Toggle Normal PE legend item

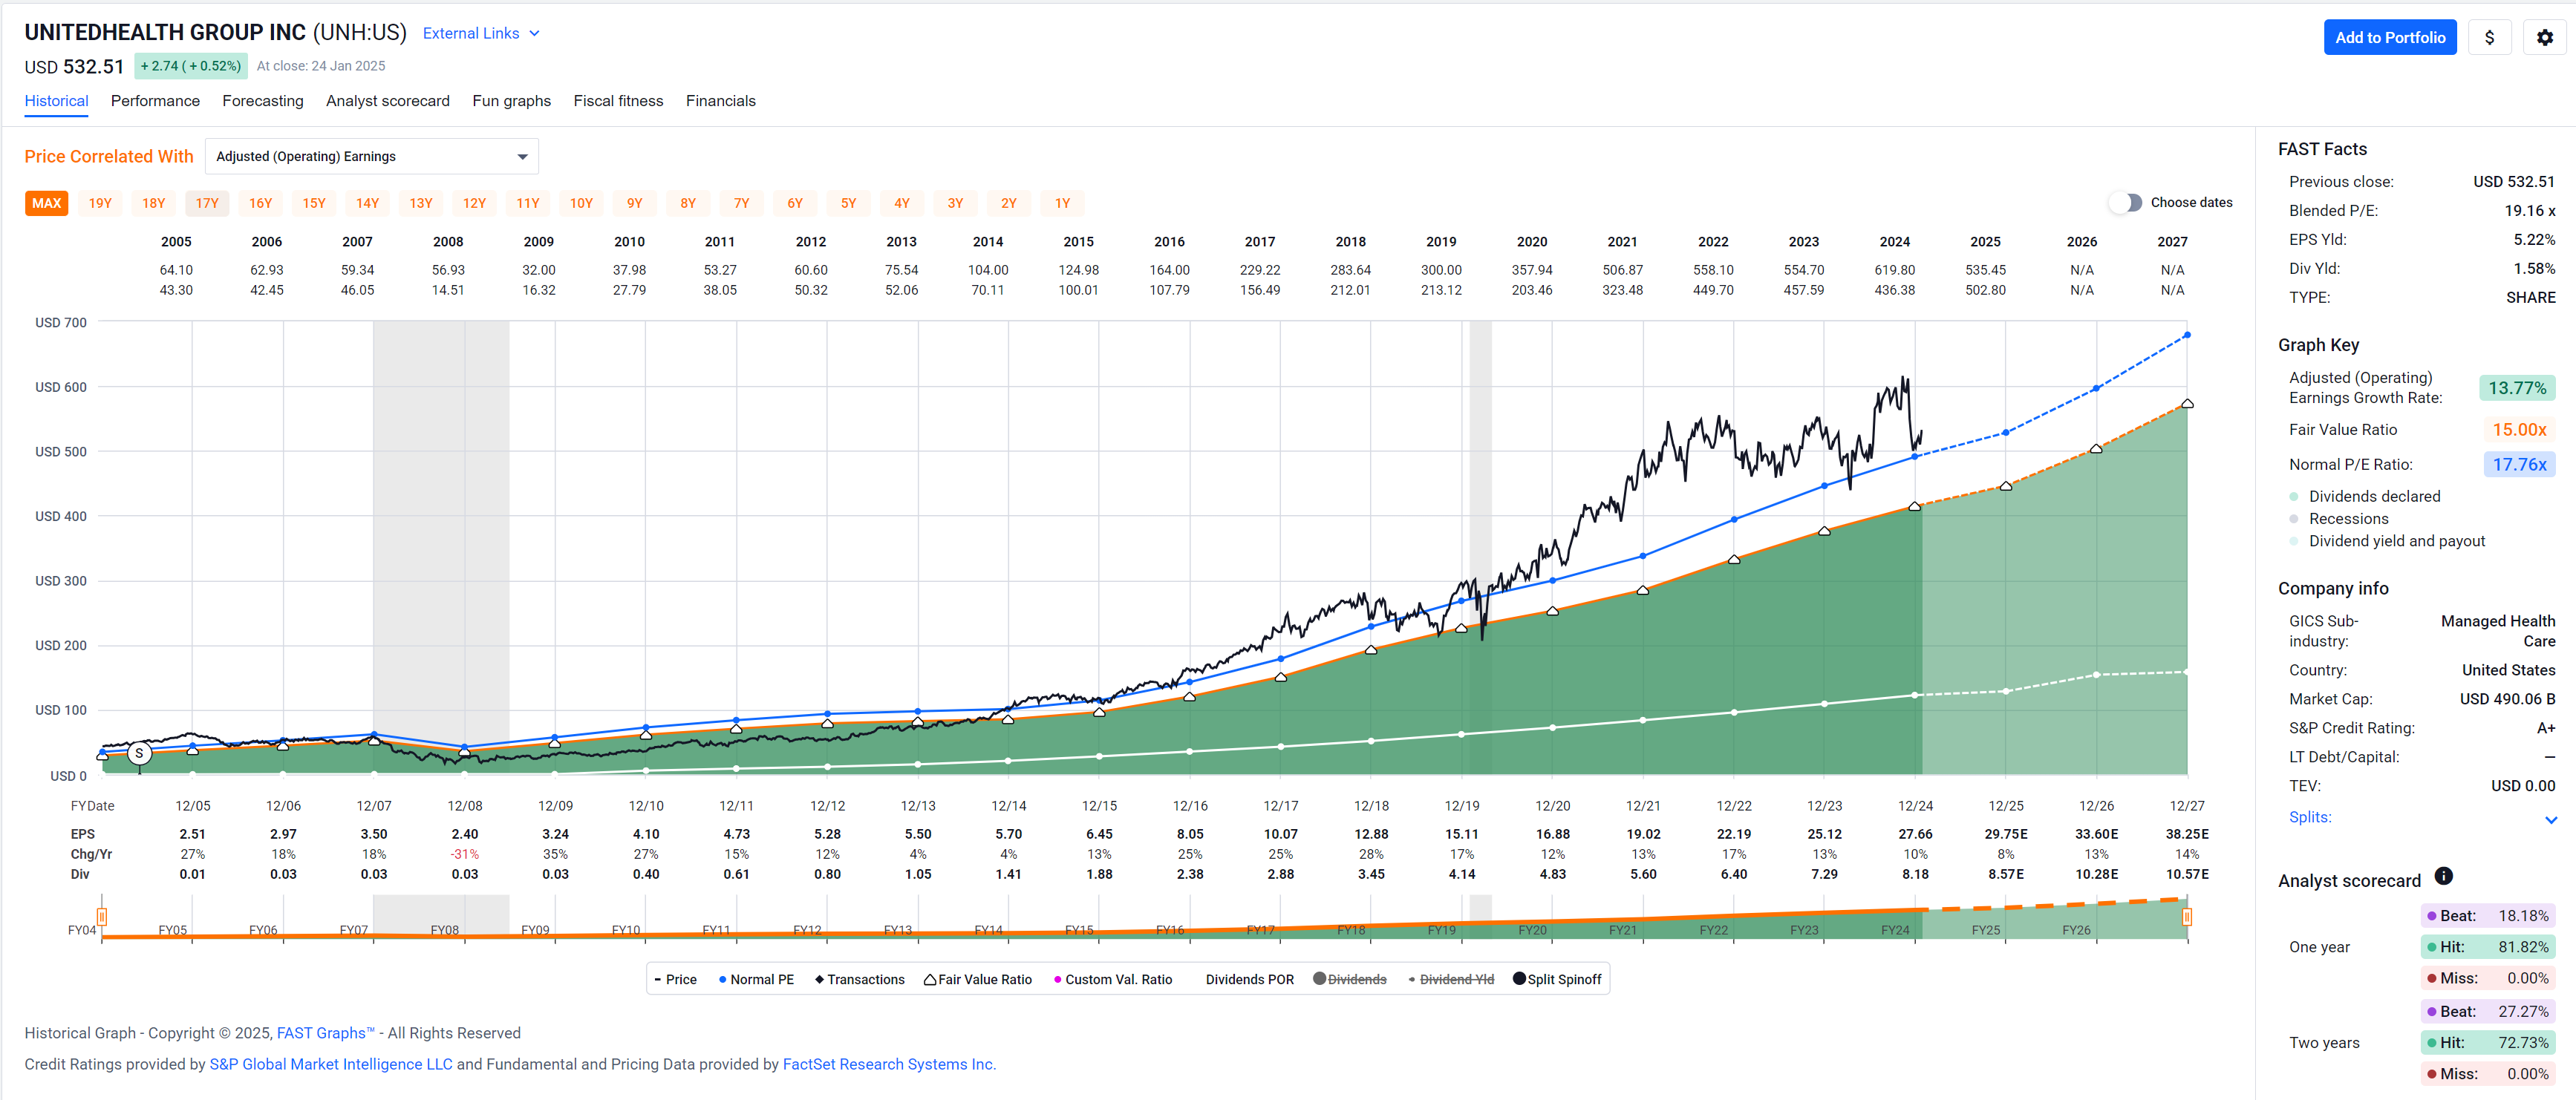(x=756, y=980)
